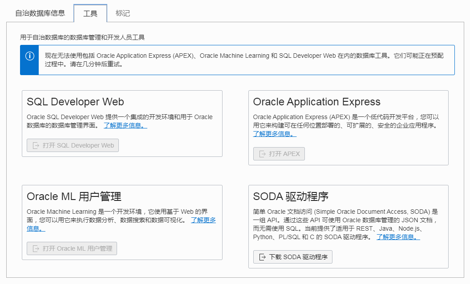Click the SODA 驱动程序 card heading

pos(291,196)
